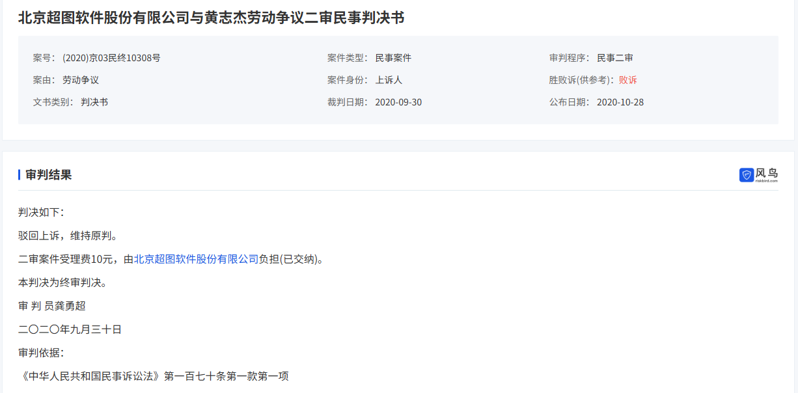This screenshot has height=393, width=798.
Task: Click the 审判依据: label
Action: pos(42,353)
